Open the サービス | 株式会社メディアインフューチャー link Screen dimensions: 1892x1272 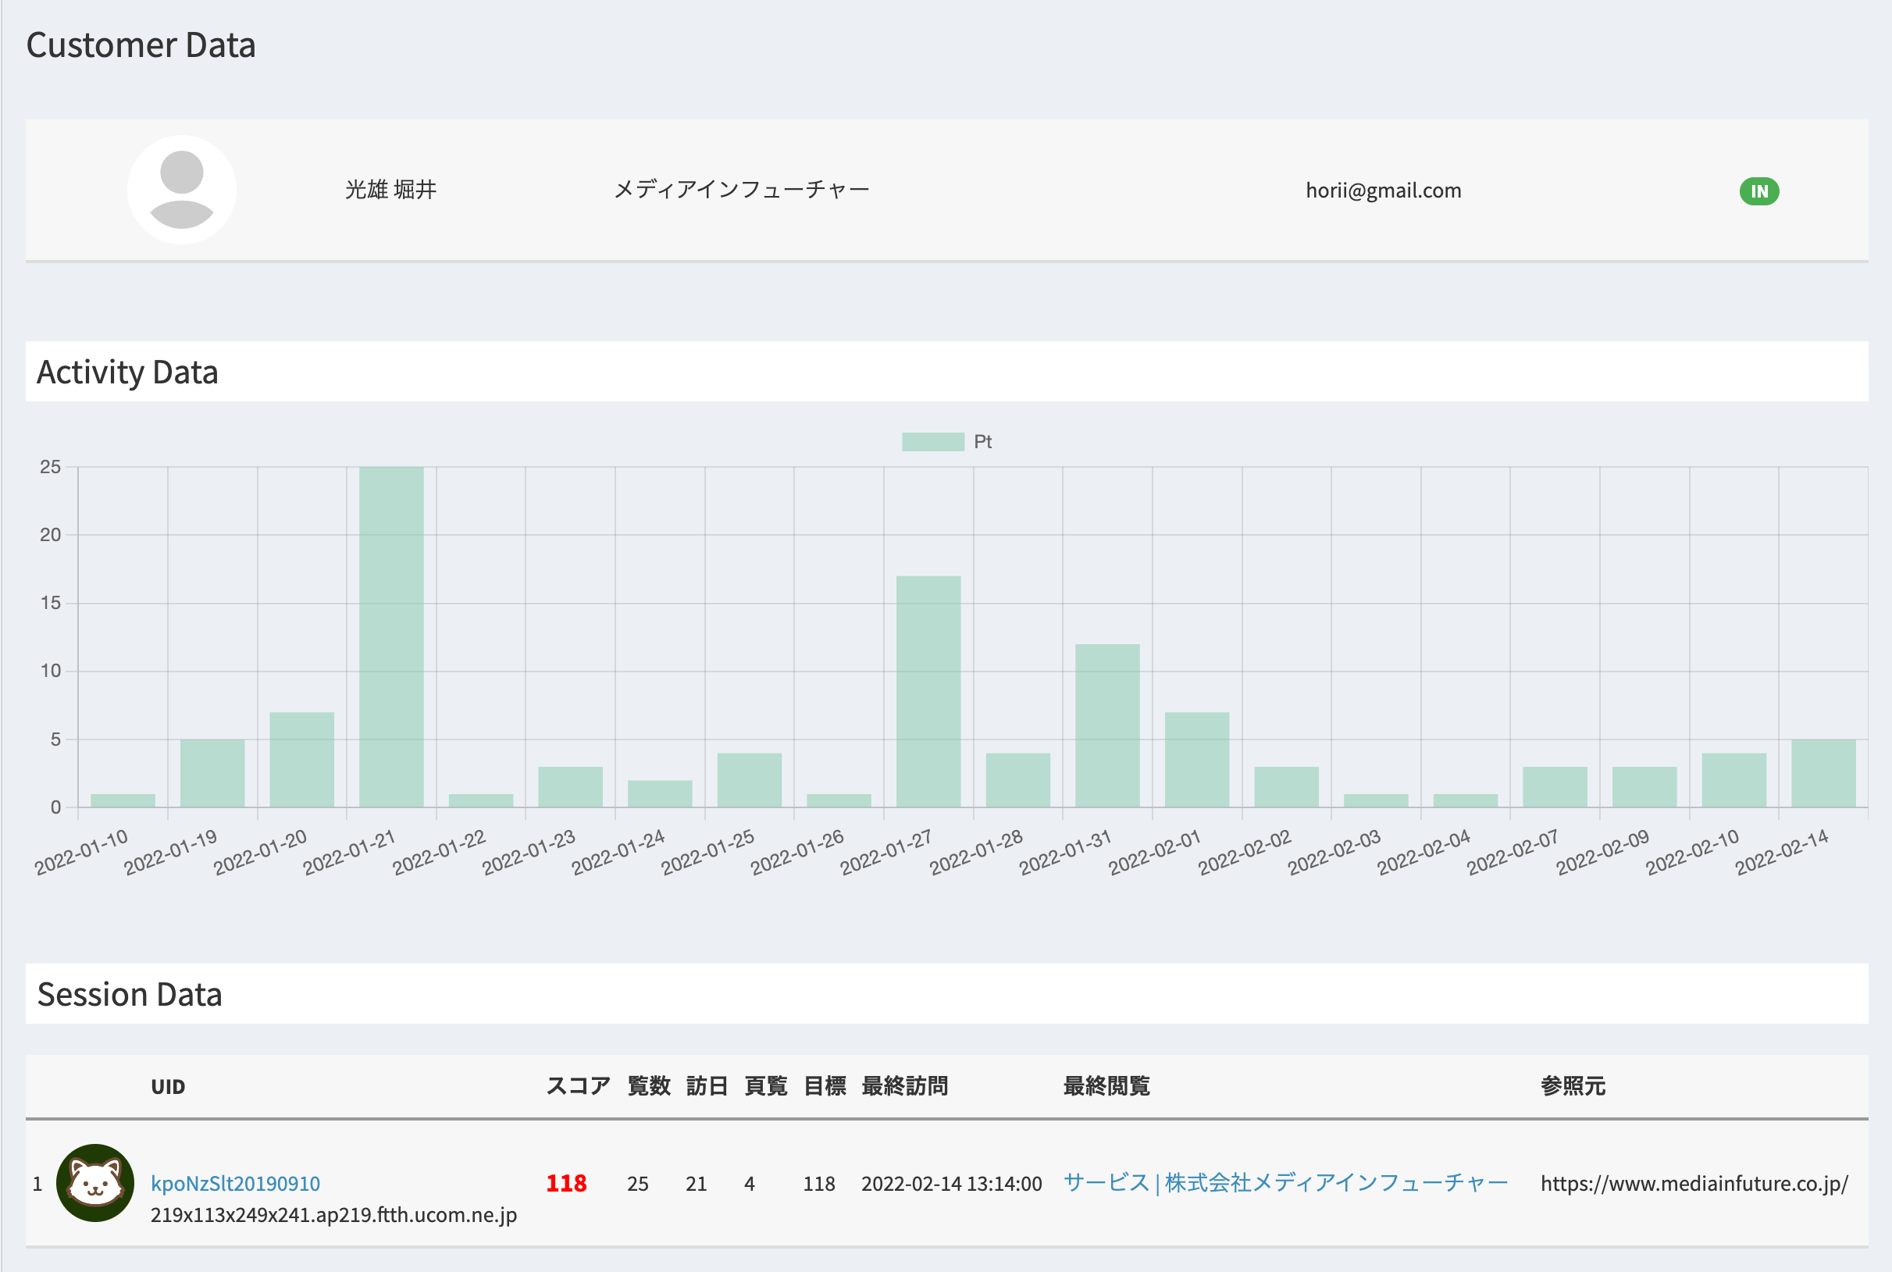pyautogui.click(x=1284, y=1183)
